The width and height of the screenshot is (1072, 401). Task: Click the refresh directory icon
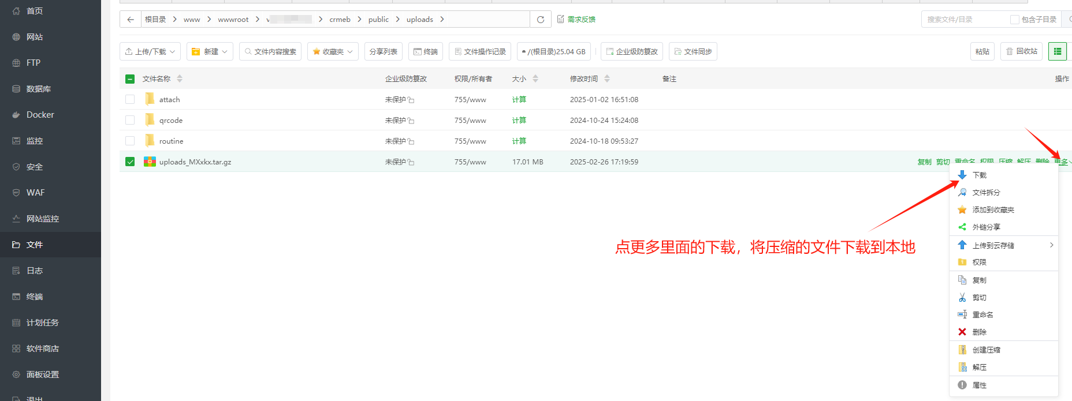(541, 20)
